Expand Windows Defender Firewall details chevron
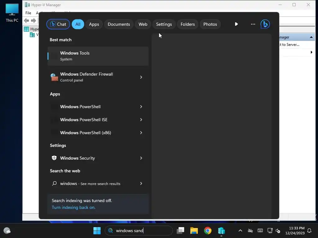The height and width of the screenshot is (238, 318). (x=141, y=77)
